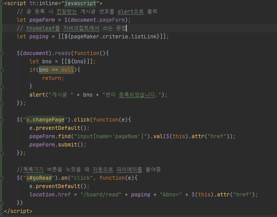Image resolution: width=277 pixels, height=217 pixels.
Task: Click the "input[name='pageNum']" string
Action: [110, 136]
